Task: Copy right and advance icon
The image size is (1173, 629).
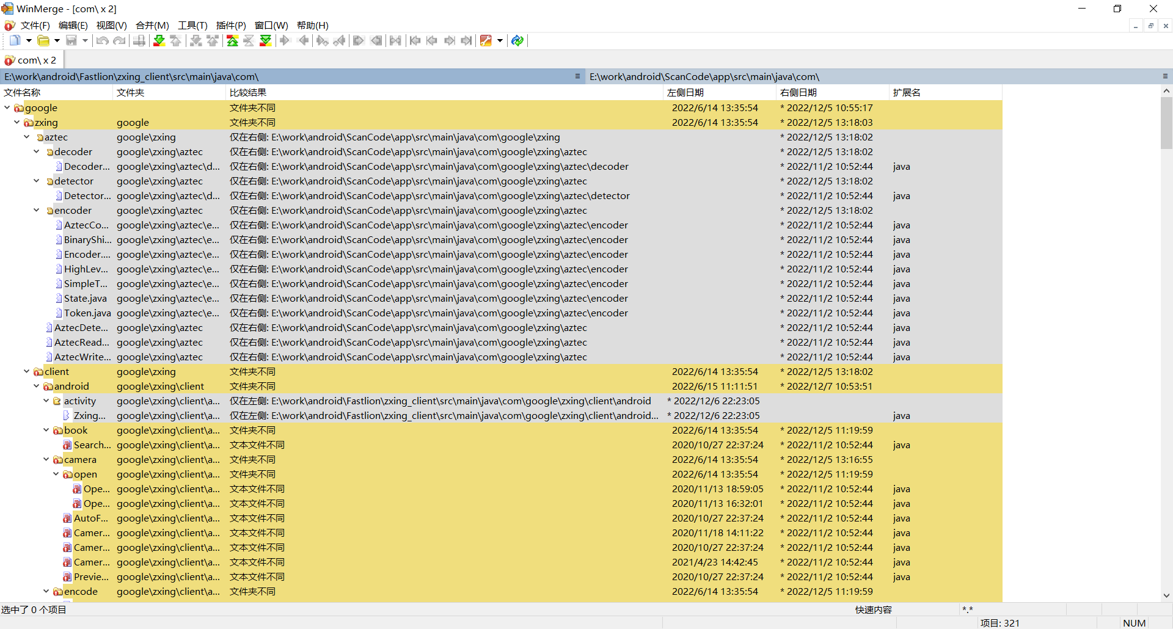Action: pyautogui.click(x=322, y=40)
